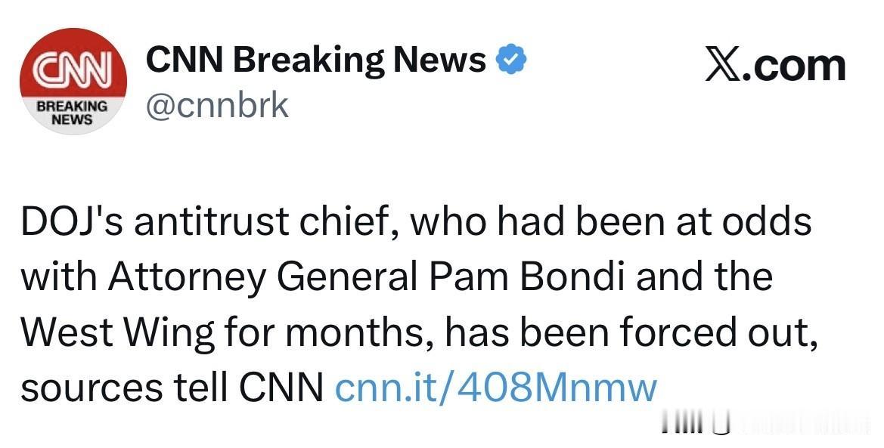Open the @cnnbrk handle link

[x=217, y=105]
